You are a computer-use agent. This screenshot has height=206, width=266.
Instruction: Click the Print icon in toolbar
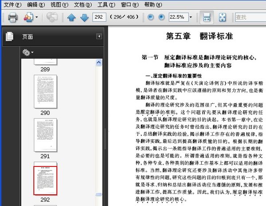tap(12, 17)
